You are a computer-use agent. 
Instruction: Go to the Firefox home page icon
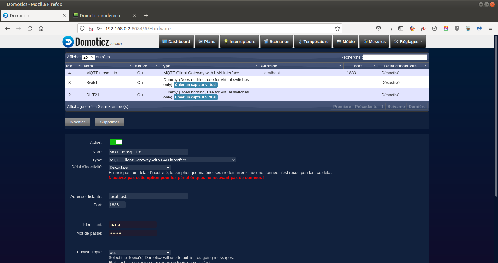[x=41, y=29]
